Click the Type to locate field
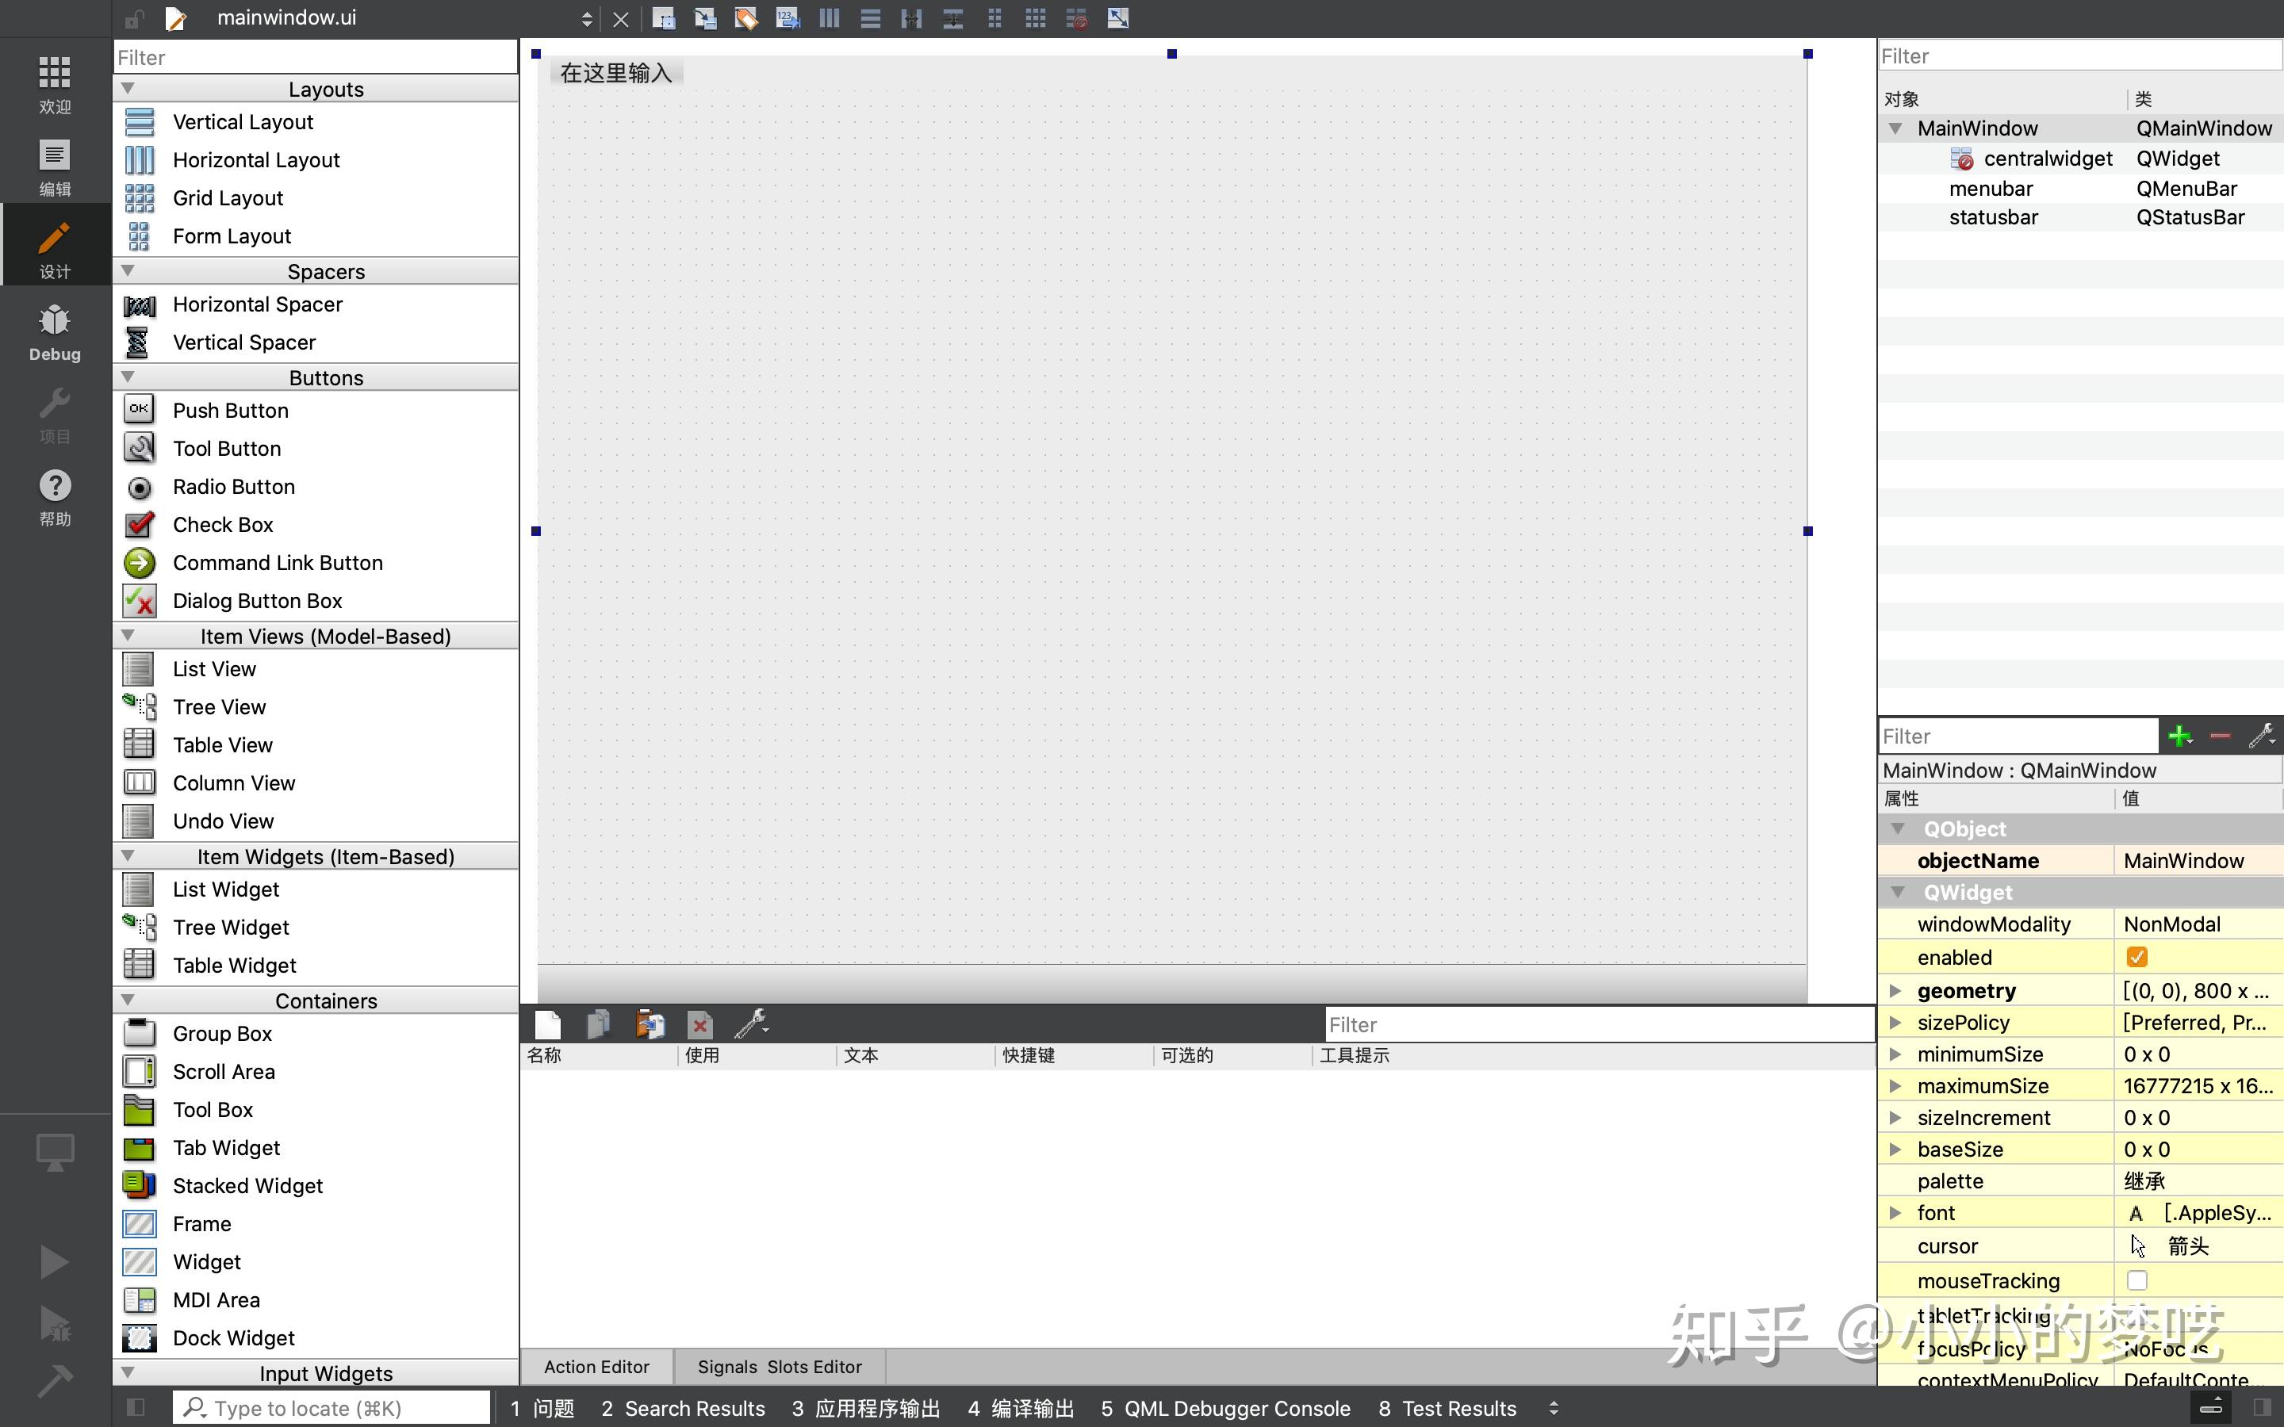The height and width of the screenshot is (1427, 2284). tap(331, 1408)
